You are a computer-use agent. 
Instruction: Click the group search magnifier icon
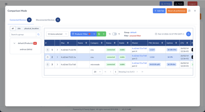pos(39,34)
